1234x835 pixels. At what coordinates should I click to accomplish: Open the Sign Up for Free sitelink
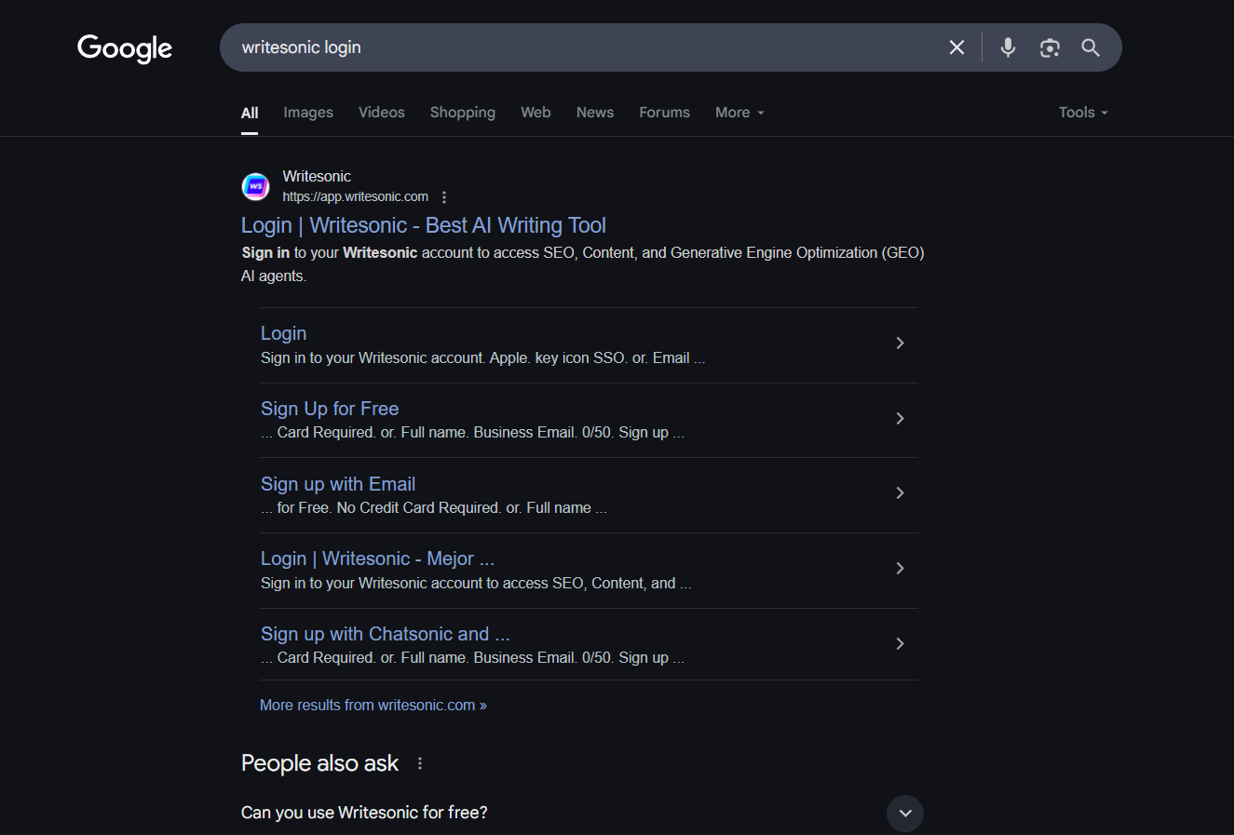point(330,409)
